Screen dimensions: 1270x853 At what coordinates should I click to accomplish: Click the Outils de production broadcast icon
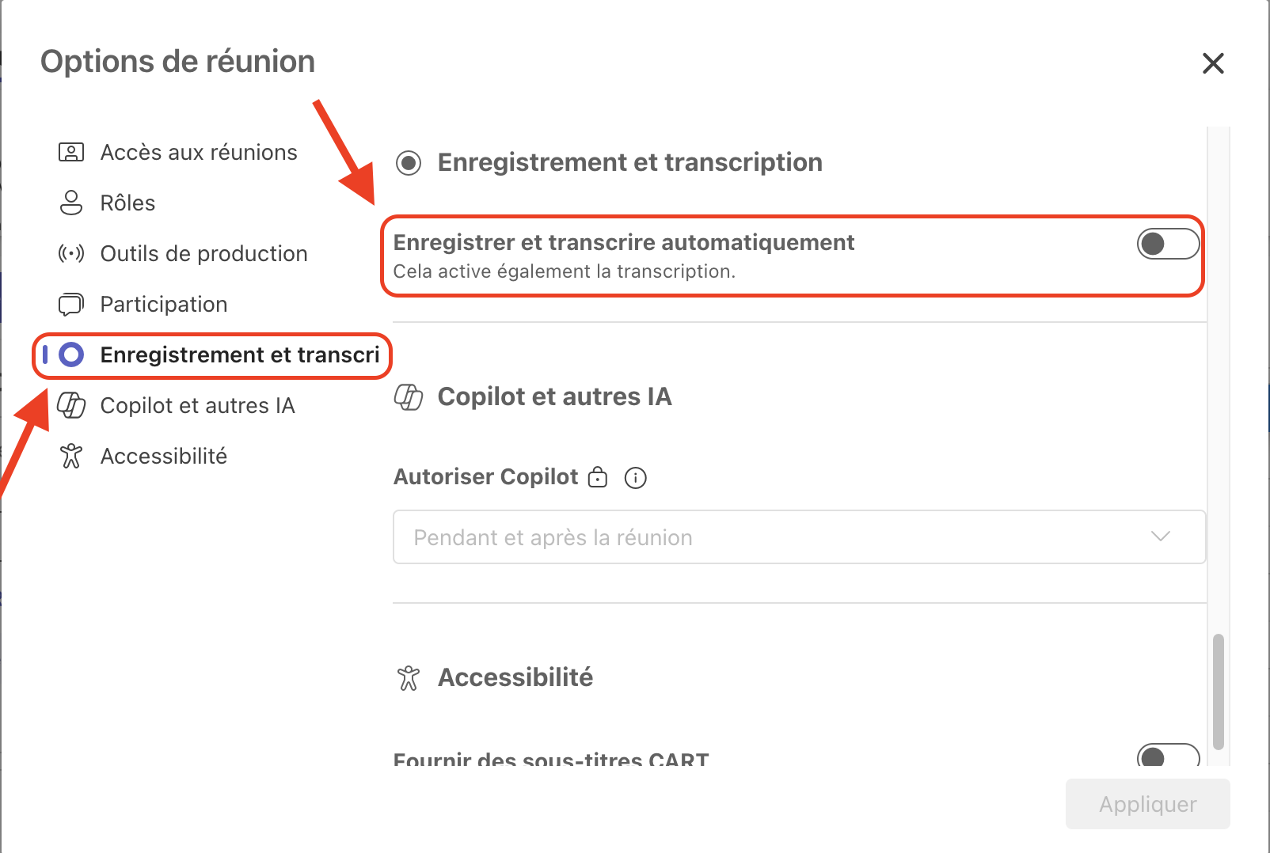pyautogui.click(x=71, y=253)
